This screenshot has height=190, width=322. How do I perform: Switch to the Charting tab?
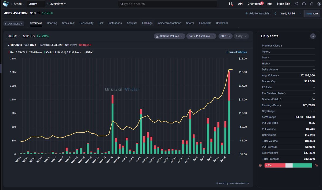(52, 23)
